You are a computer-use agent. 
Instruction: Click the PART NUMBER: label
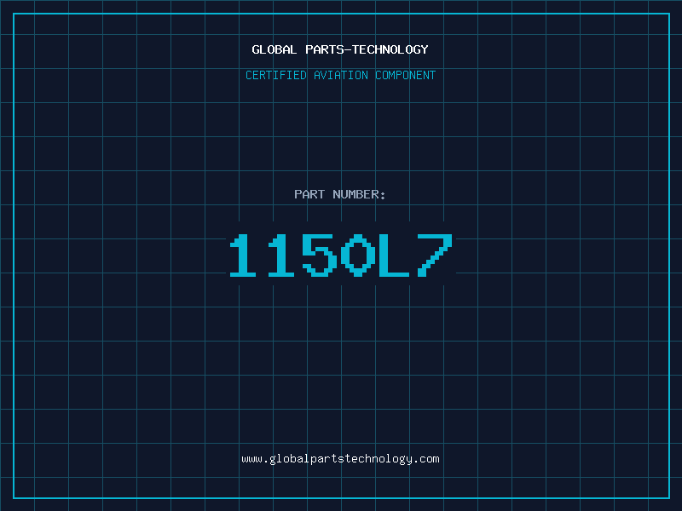[x=340, y=194]
